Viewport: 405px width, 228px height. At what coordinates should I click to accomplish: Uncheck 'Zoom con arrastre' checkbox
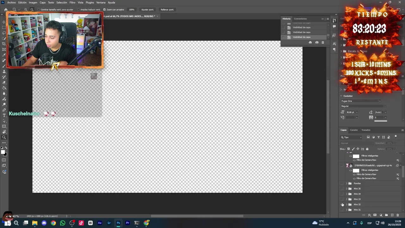click(x=104, y=9)
